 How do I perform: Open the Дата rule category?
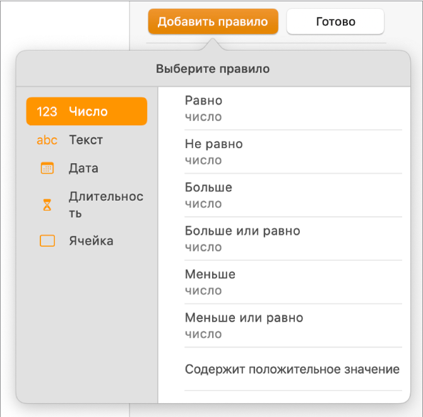pyautogui.click(x=83, y=169)
